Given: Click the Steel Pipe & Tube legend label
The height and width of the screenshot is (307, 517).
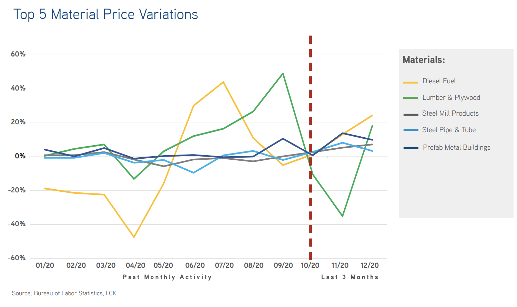Looking at the screenshot, I should [449, 130].
